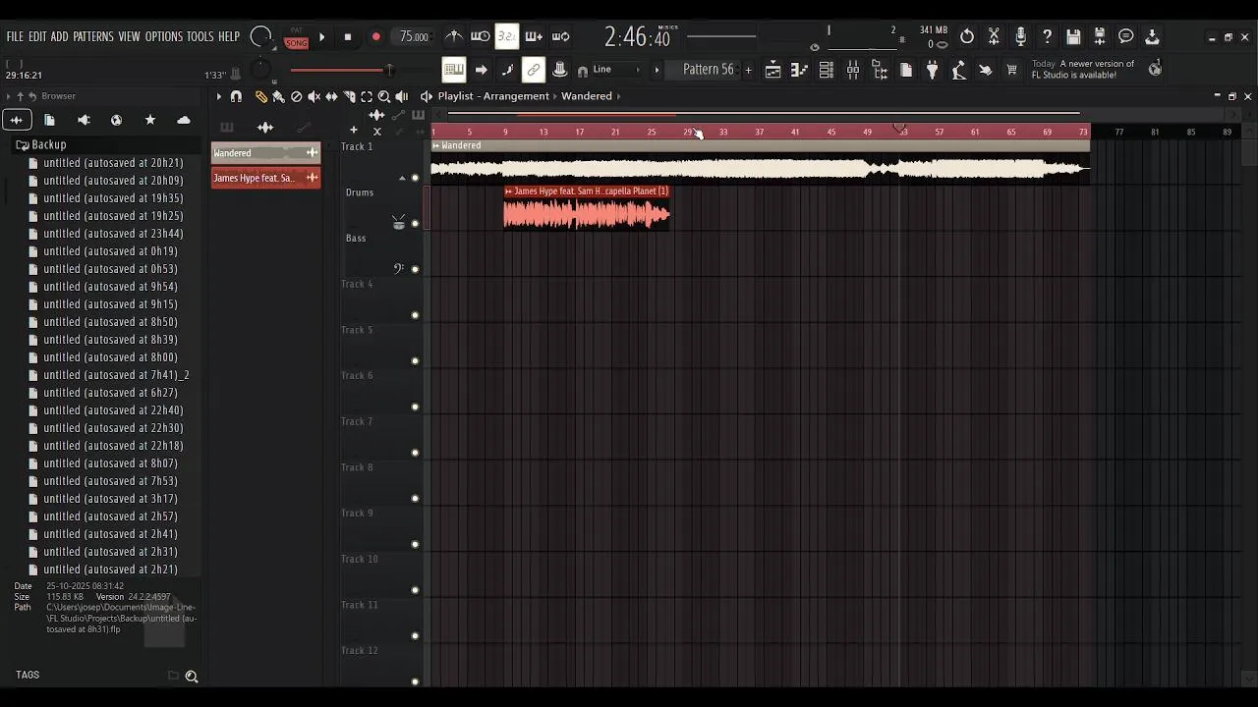Toggle the metronome icon

point(453,37)
